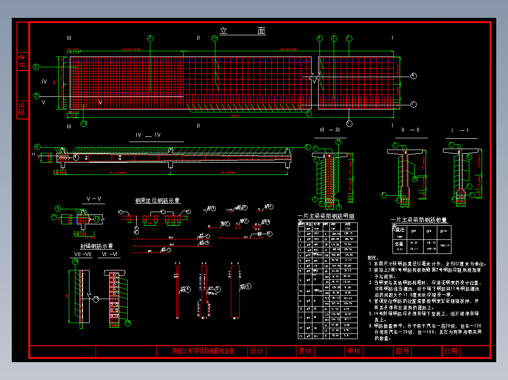
Task: Click circled bar number 8 below elevation
Action: click(x=309, y=113)
